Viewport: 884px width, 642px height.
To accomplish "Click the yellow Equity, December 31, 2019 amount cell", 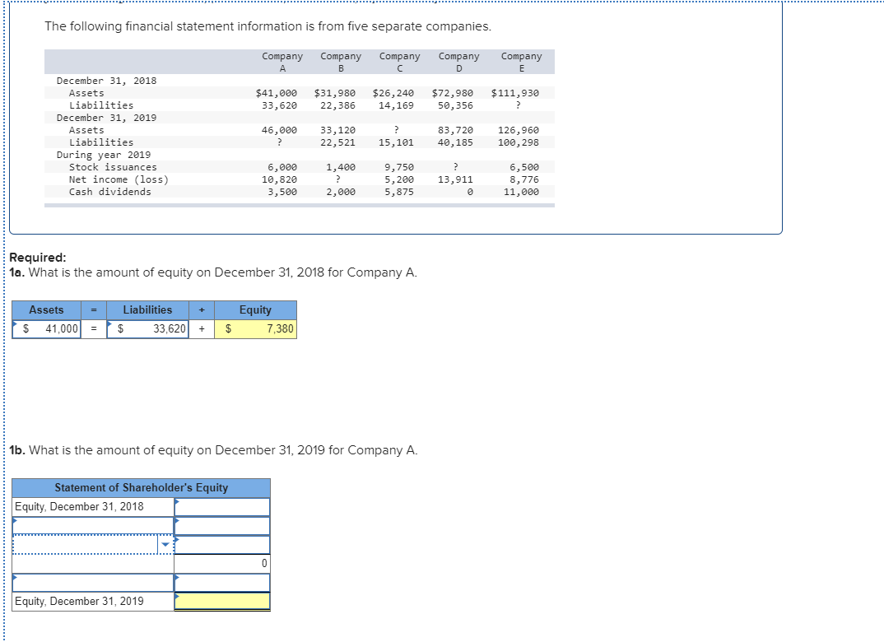I will pos(222,602).
